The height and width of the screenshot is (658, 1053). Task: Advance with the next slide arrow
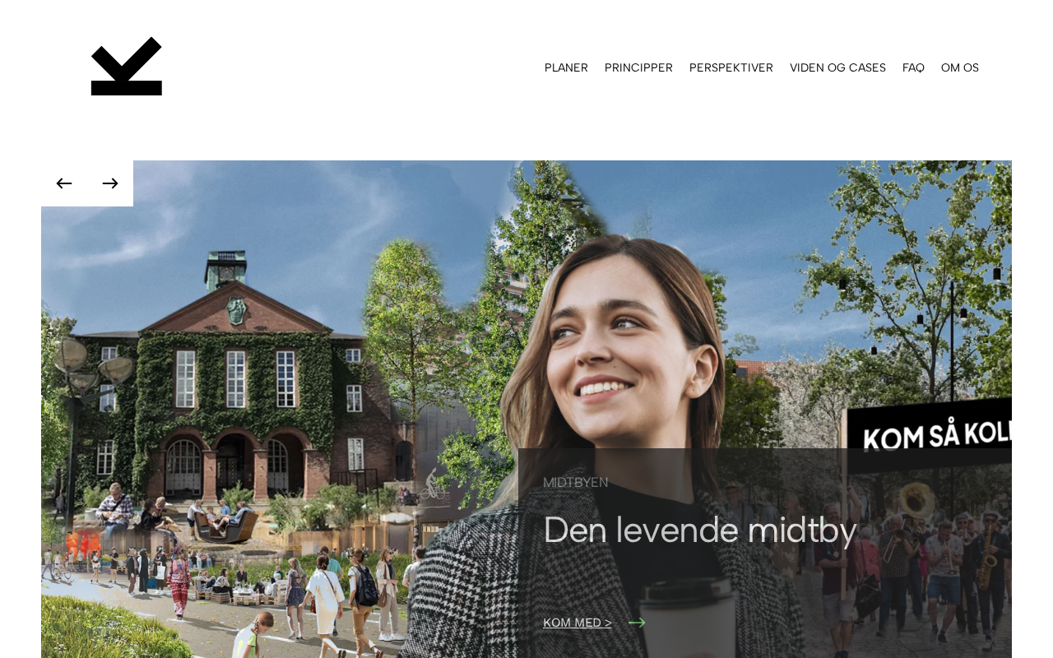110,183
